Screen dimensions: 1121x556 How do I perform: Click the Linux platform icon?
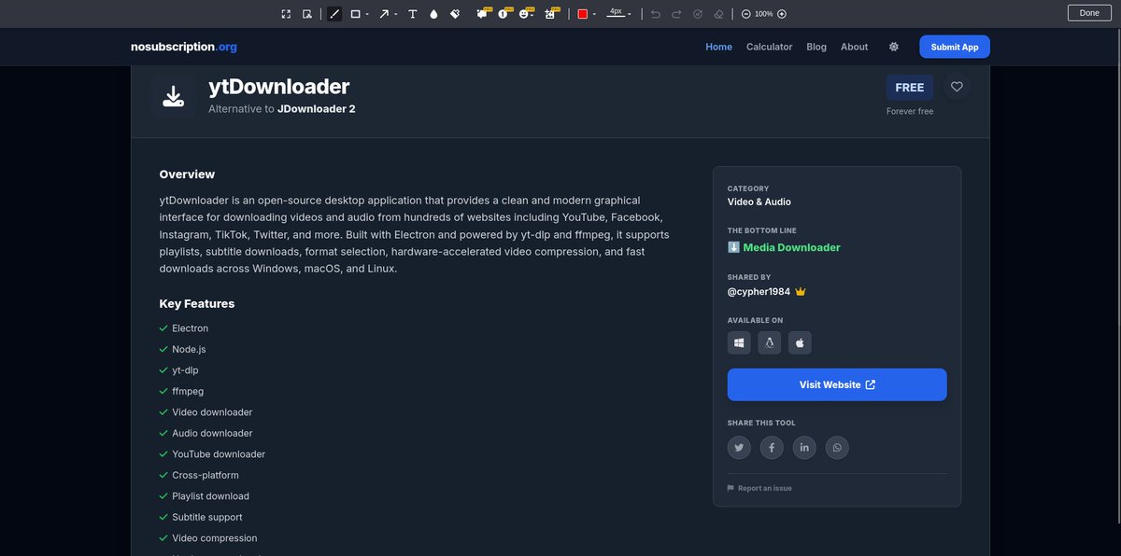[x=770, y=342]
